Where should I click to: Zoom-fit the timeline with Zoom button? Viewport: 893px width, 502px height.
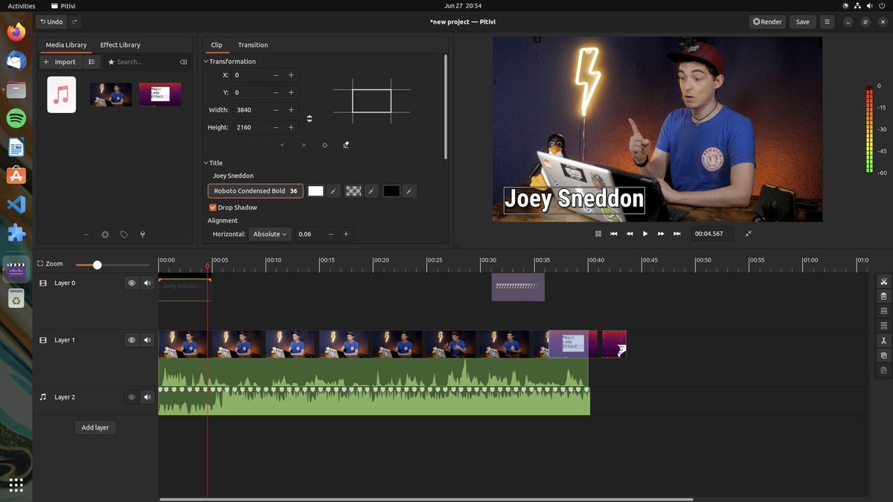point(50,264)
